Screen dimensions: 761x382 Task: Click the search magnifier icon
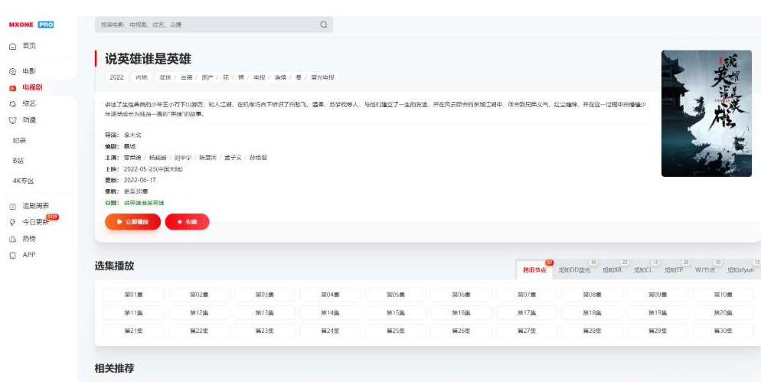pos(324,24)
